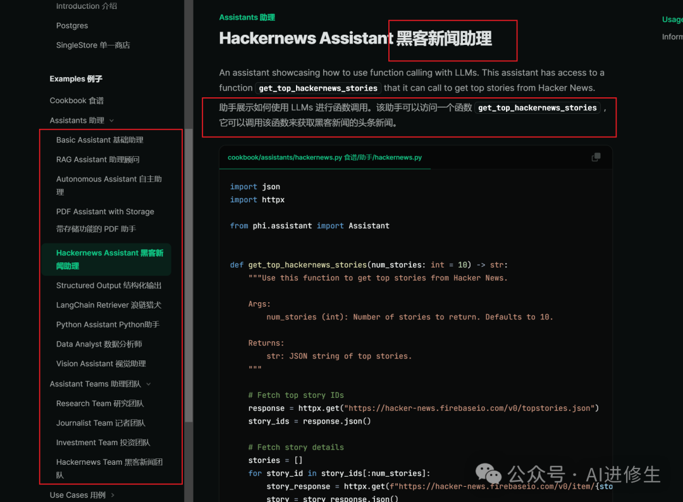Click the inline code get_top_hackernews_stories in English paragraph
This screenshot has height=502, width=683.
tap(318, 89)
